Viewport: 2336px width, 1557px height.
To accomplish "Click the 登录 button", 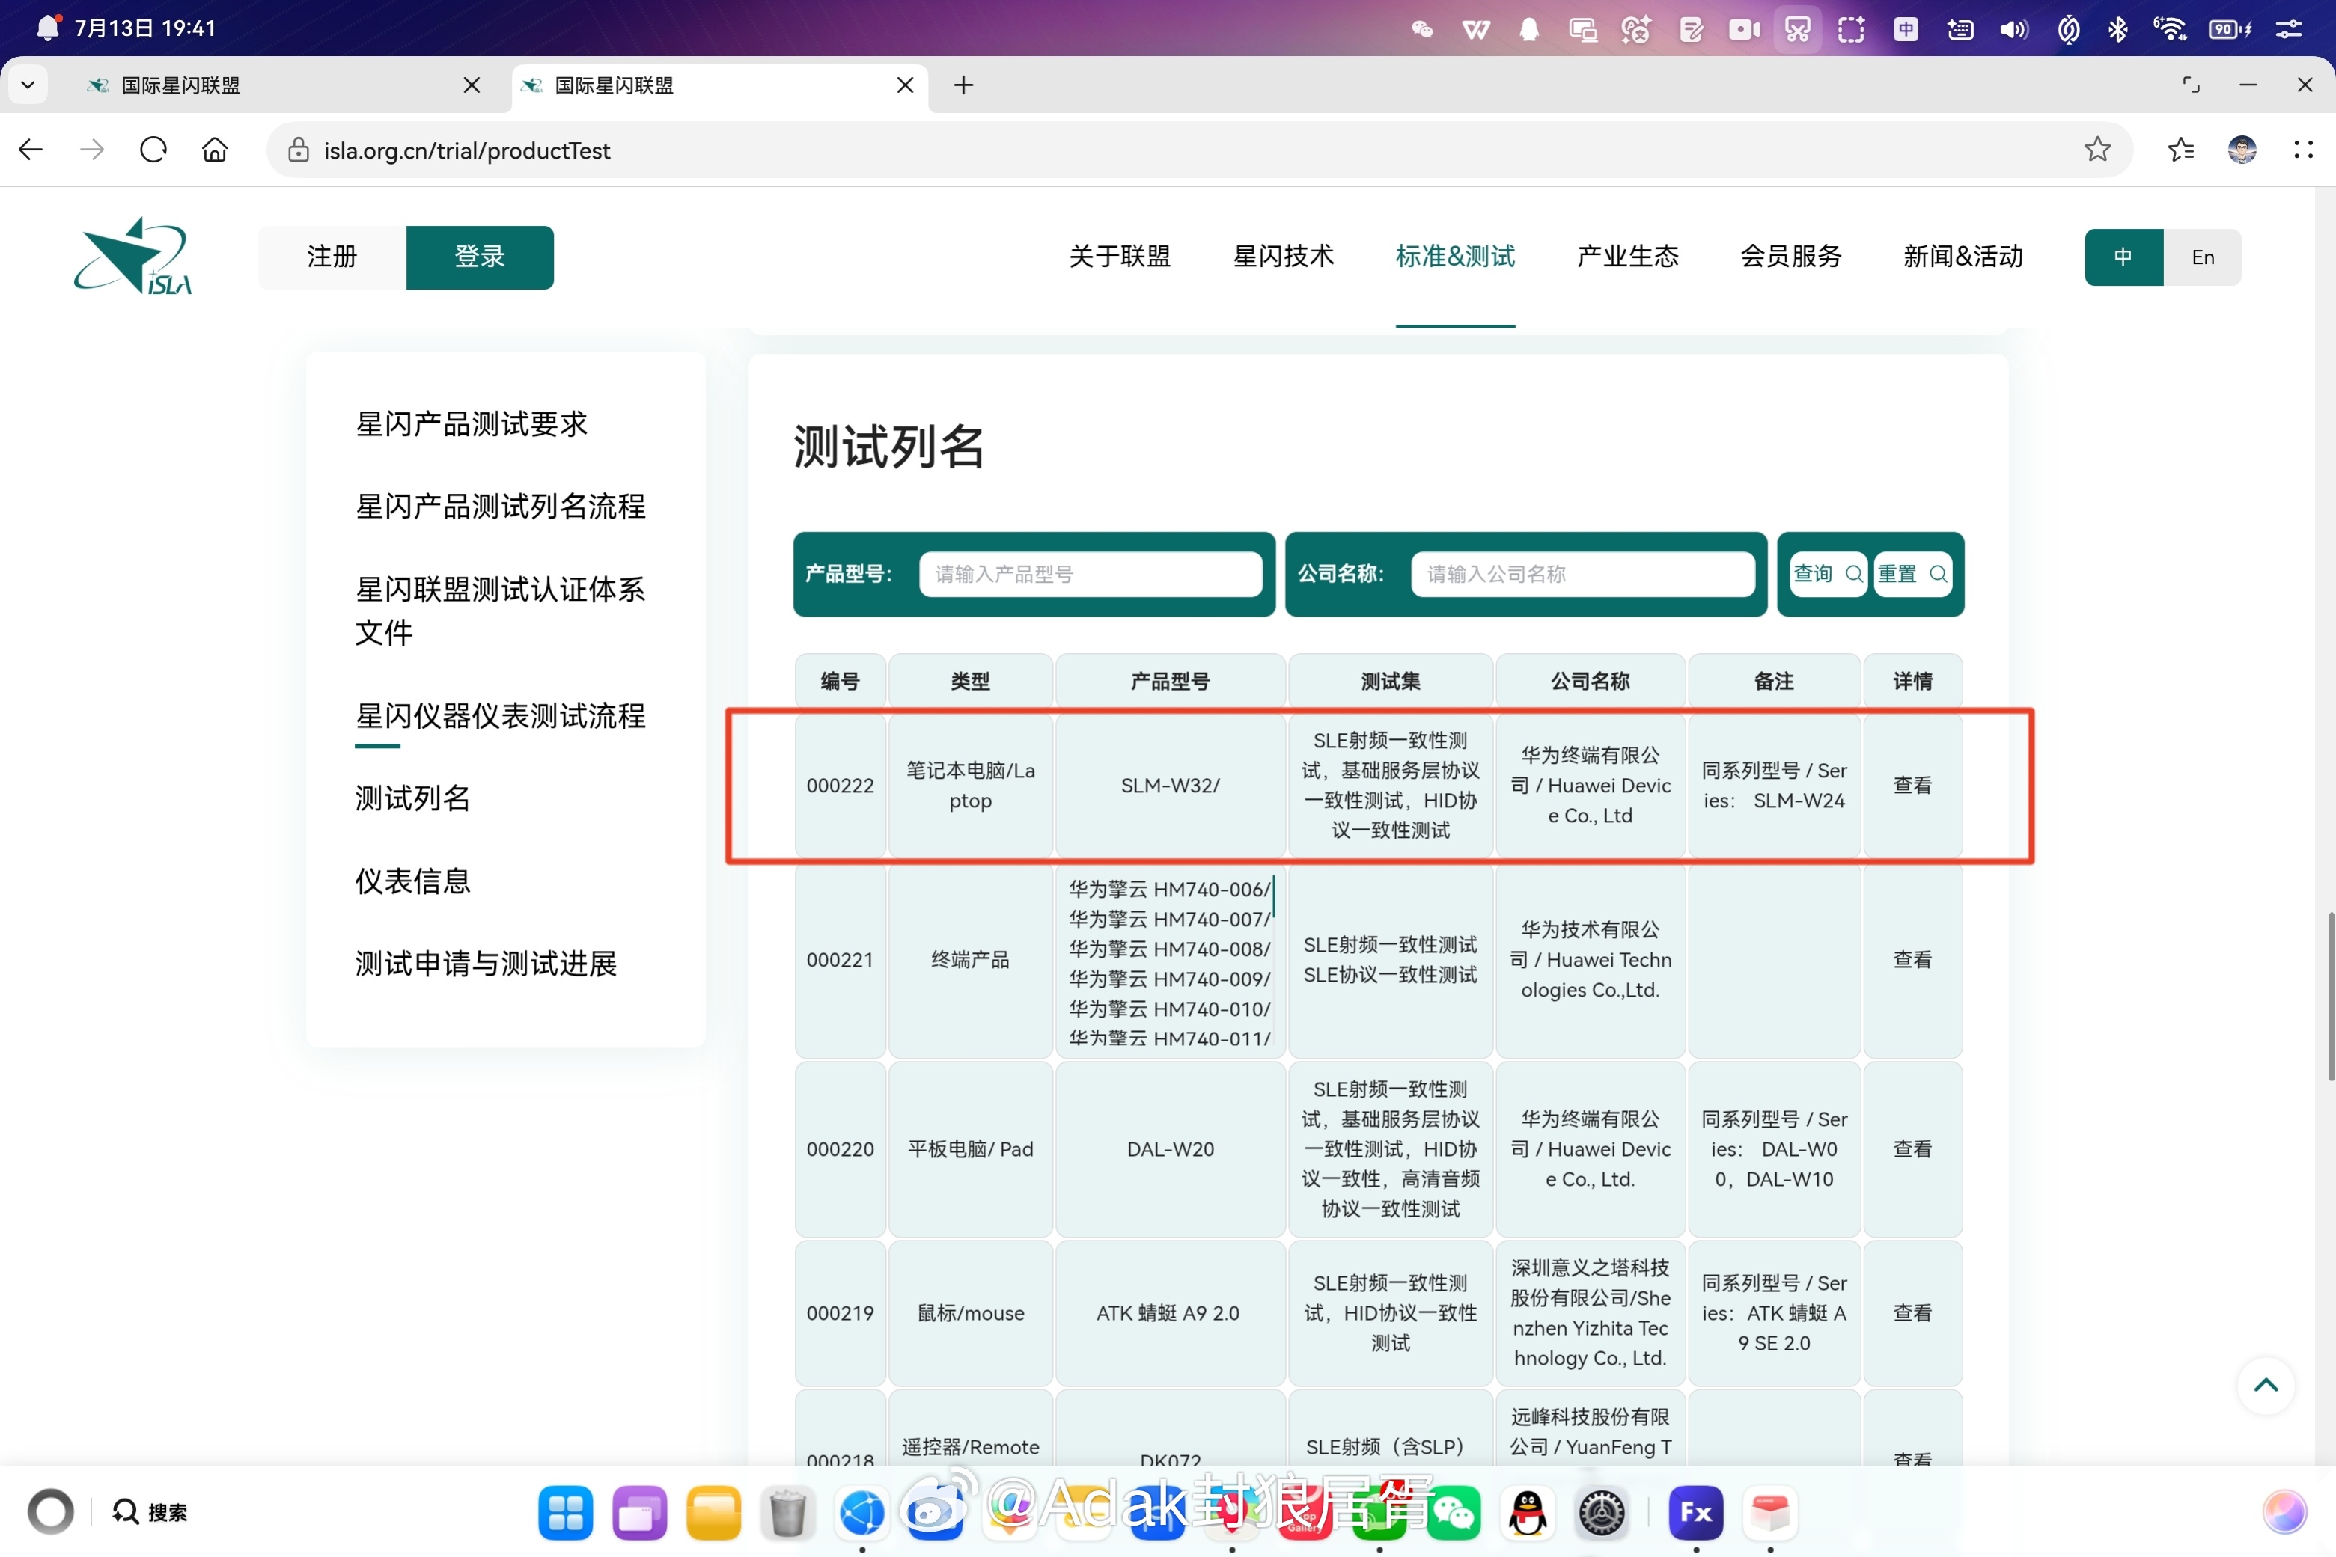I will [480, 257].
